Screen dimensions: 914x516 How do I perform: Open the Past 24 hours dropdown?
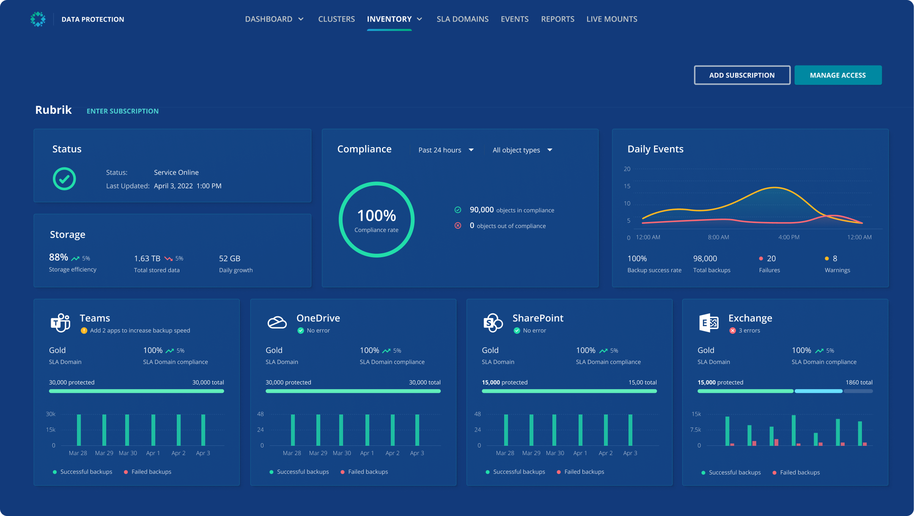[x=446, y=150]
